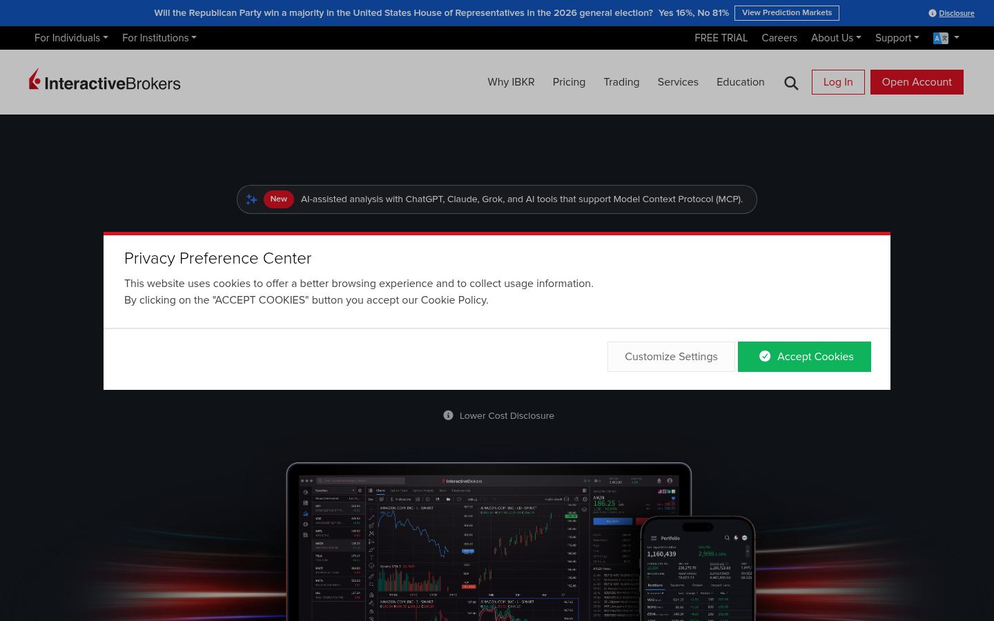
Task: Expand the For Individuals dropdown
Action: coord(71,38)
